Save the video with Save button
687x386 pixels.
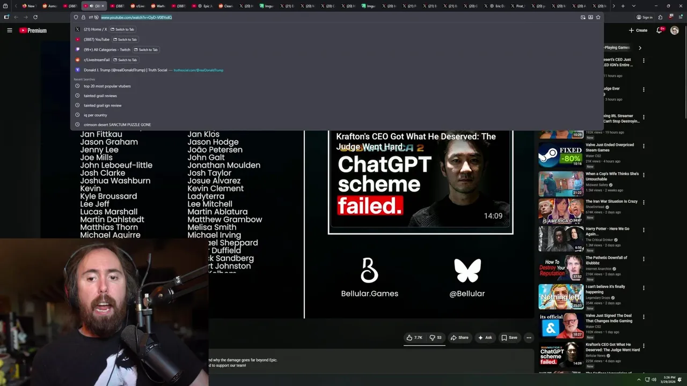tap(509, 338)
